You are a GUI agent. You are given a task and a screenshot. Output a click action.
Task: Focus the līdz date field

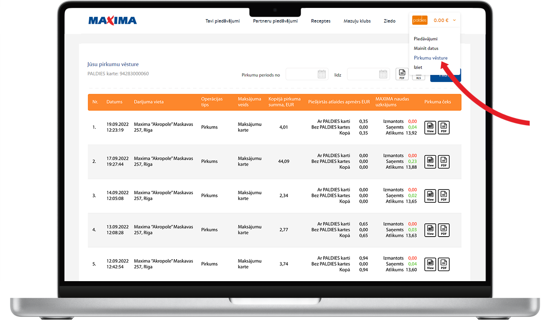368,74
